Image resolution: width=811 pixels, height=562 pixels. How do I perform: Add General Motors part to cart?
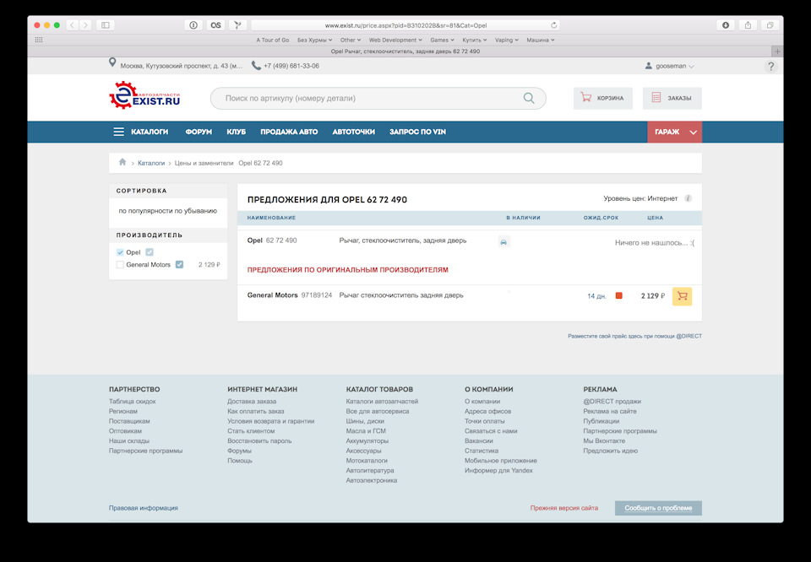(x=682, y=296)
